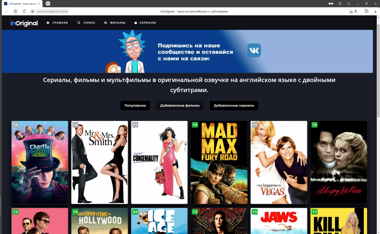Click the protection shield icon with badge

click(x=351, y=11)
